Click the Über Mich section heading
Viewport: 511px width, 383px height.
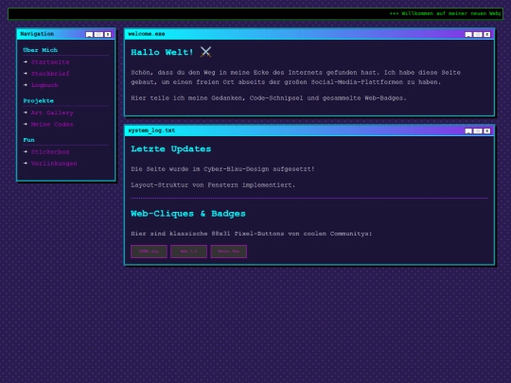[41, 50]
